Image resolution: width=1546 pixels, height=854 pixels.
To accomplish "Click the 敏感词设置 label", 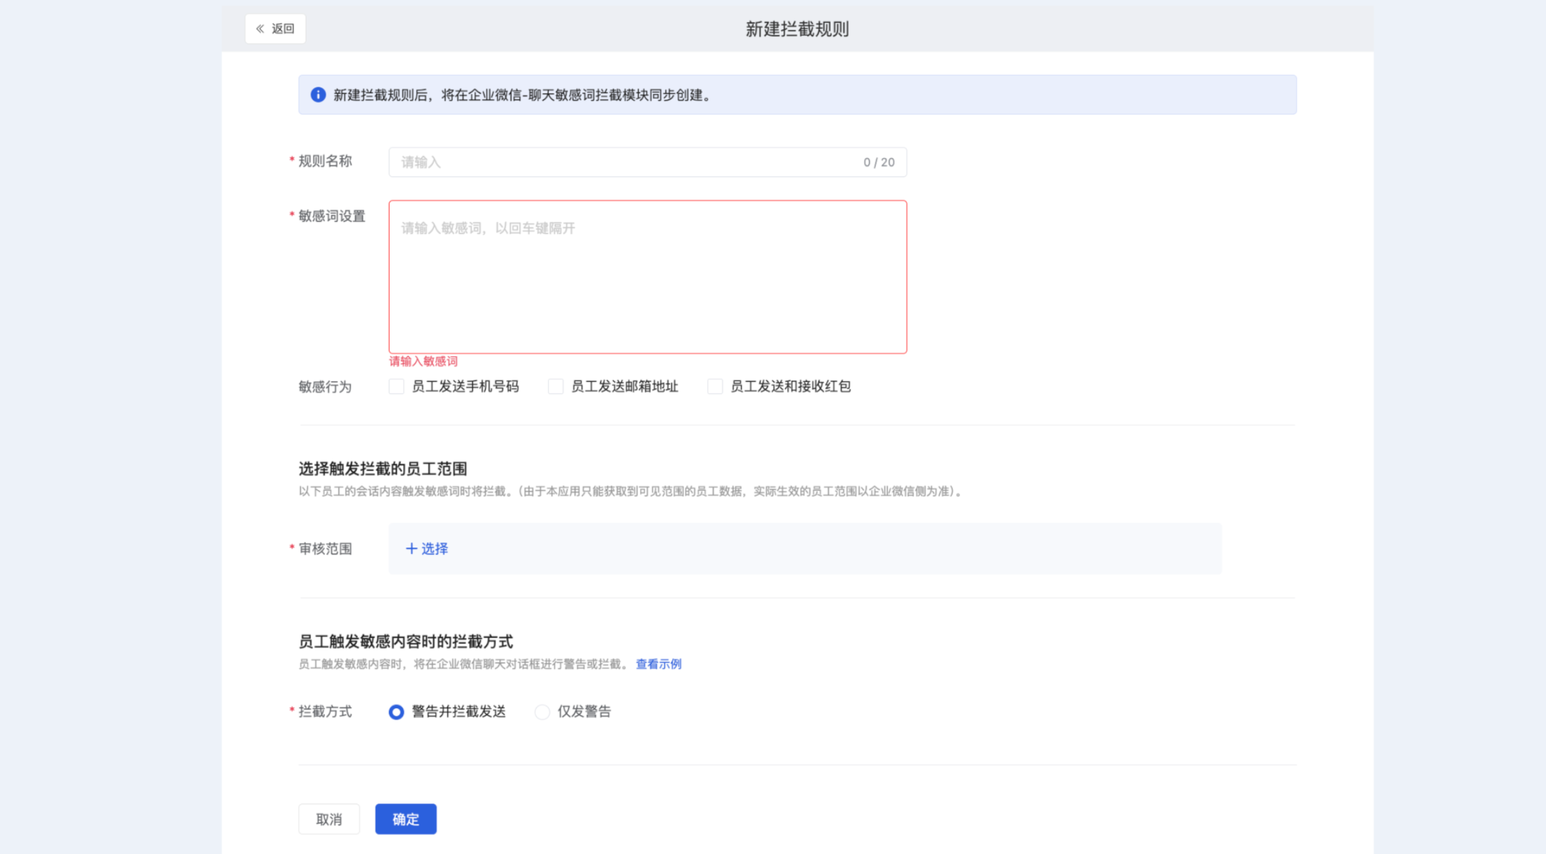I will (x=331, y=216).
